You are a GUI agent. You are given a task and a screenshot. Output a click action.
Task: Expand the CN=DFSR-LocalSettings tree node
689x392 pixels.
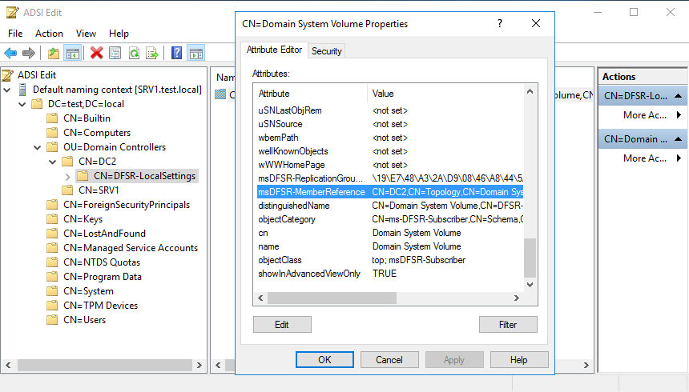point(67,176)
